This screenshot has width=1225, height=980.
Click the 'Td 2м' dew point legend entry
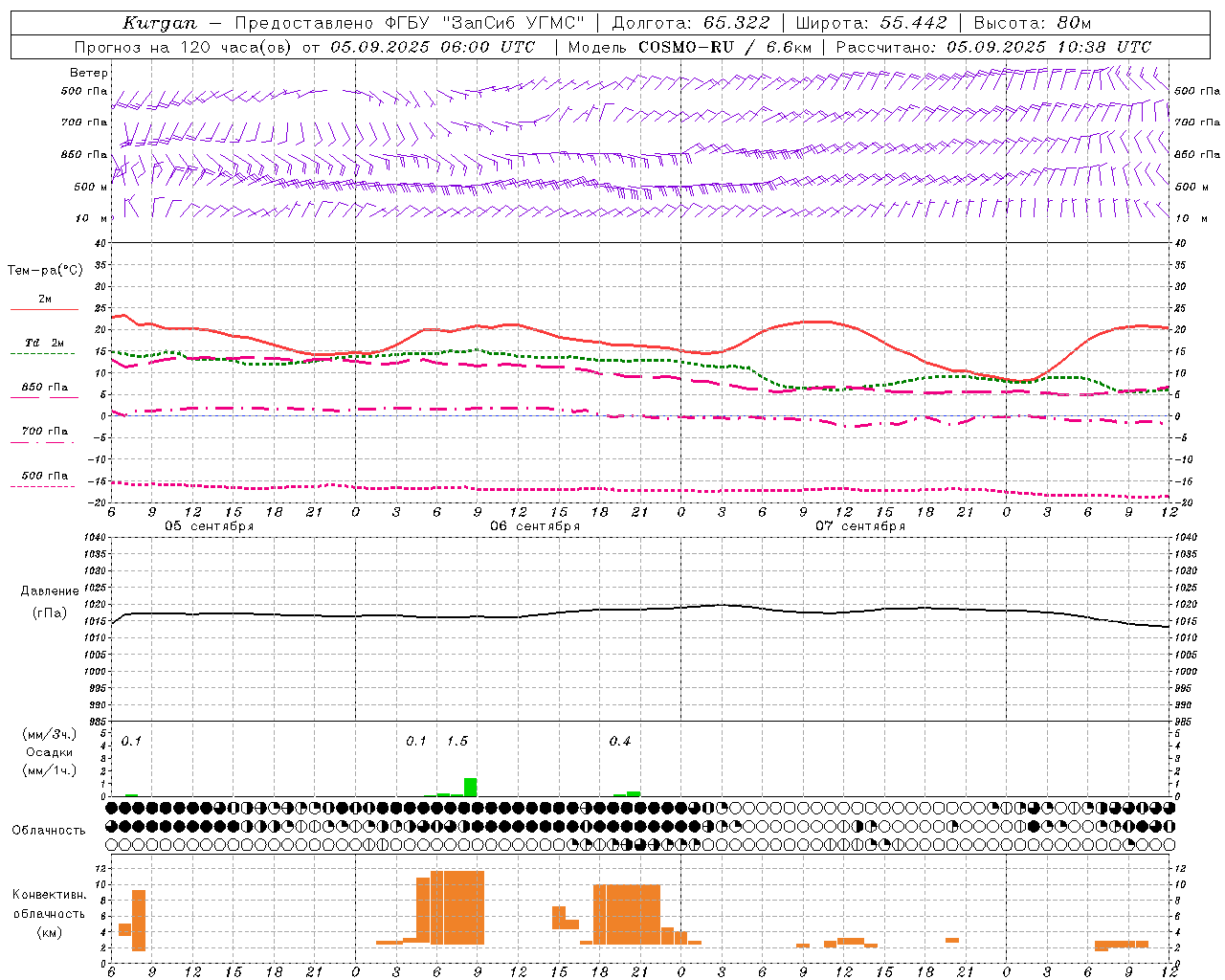[44, 343]
